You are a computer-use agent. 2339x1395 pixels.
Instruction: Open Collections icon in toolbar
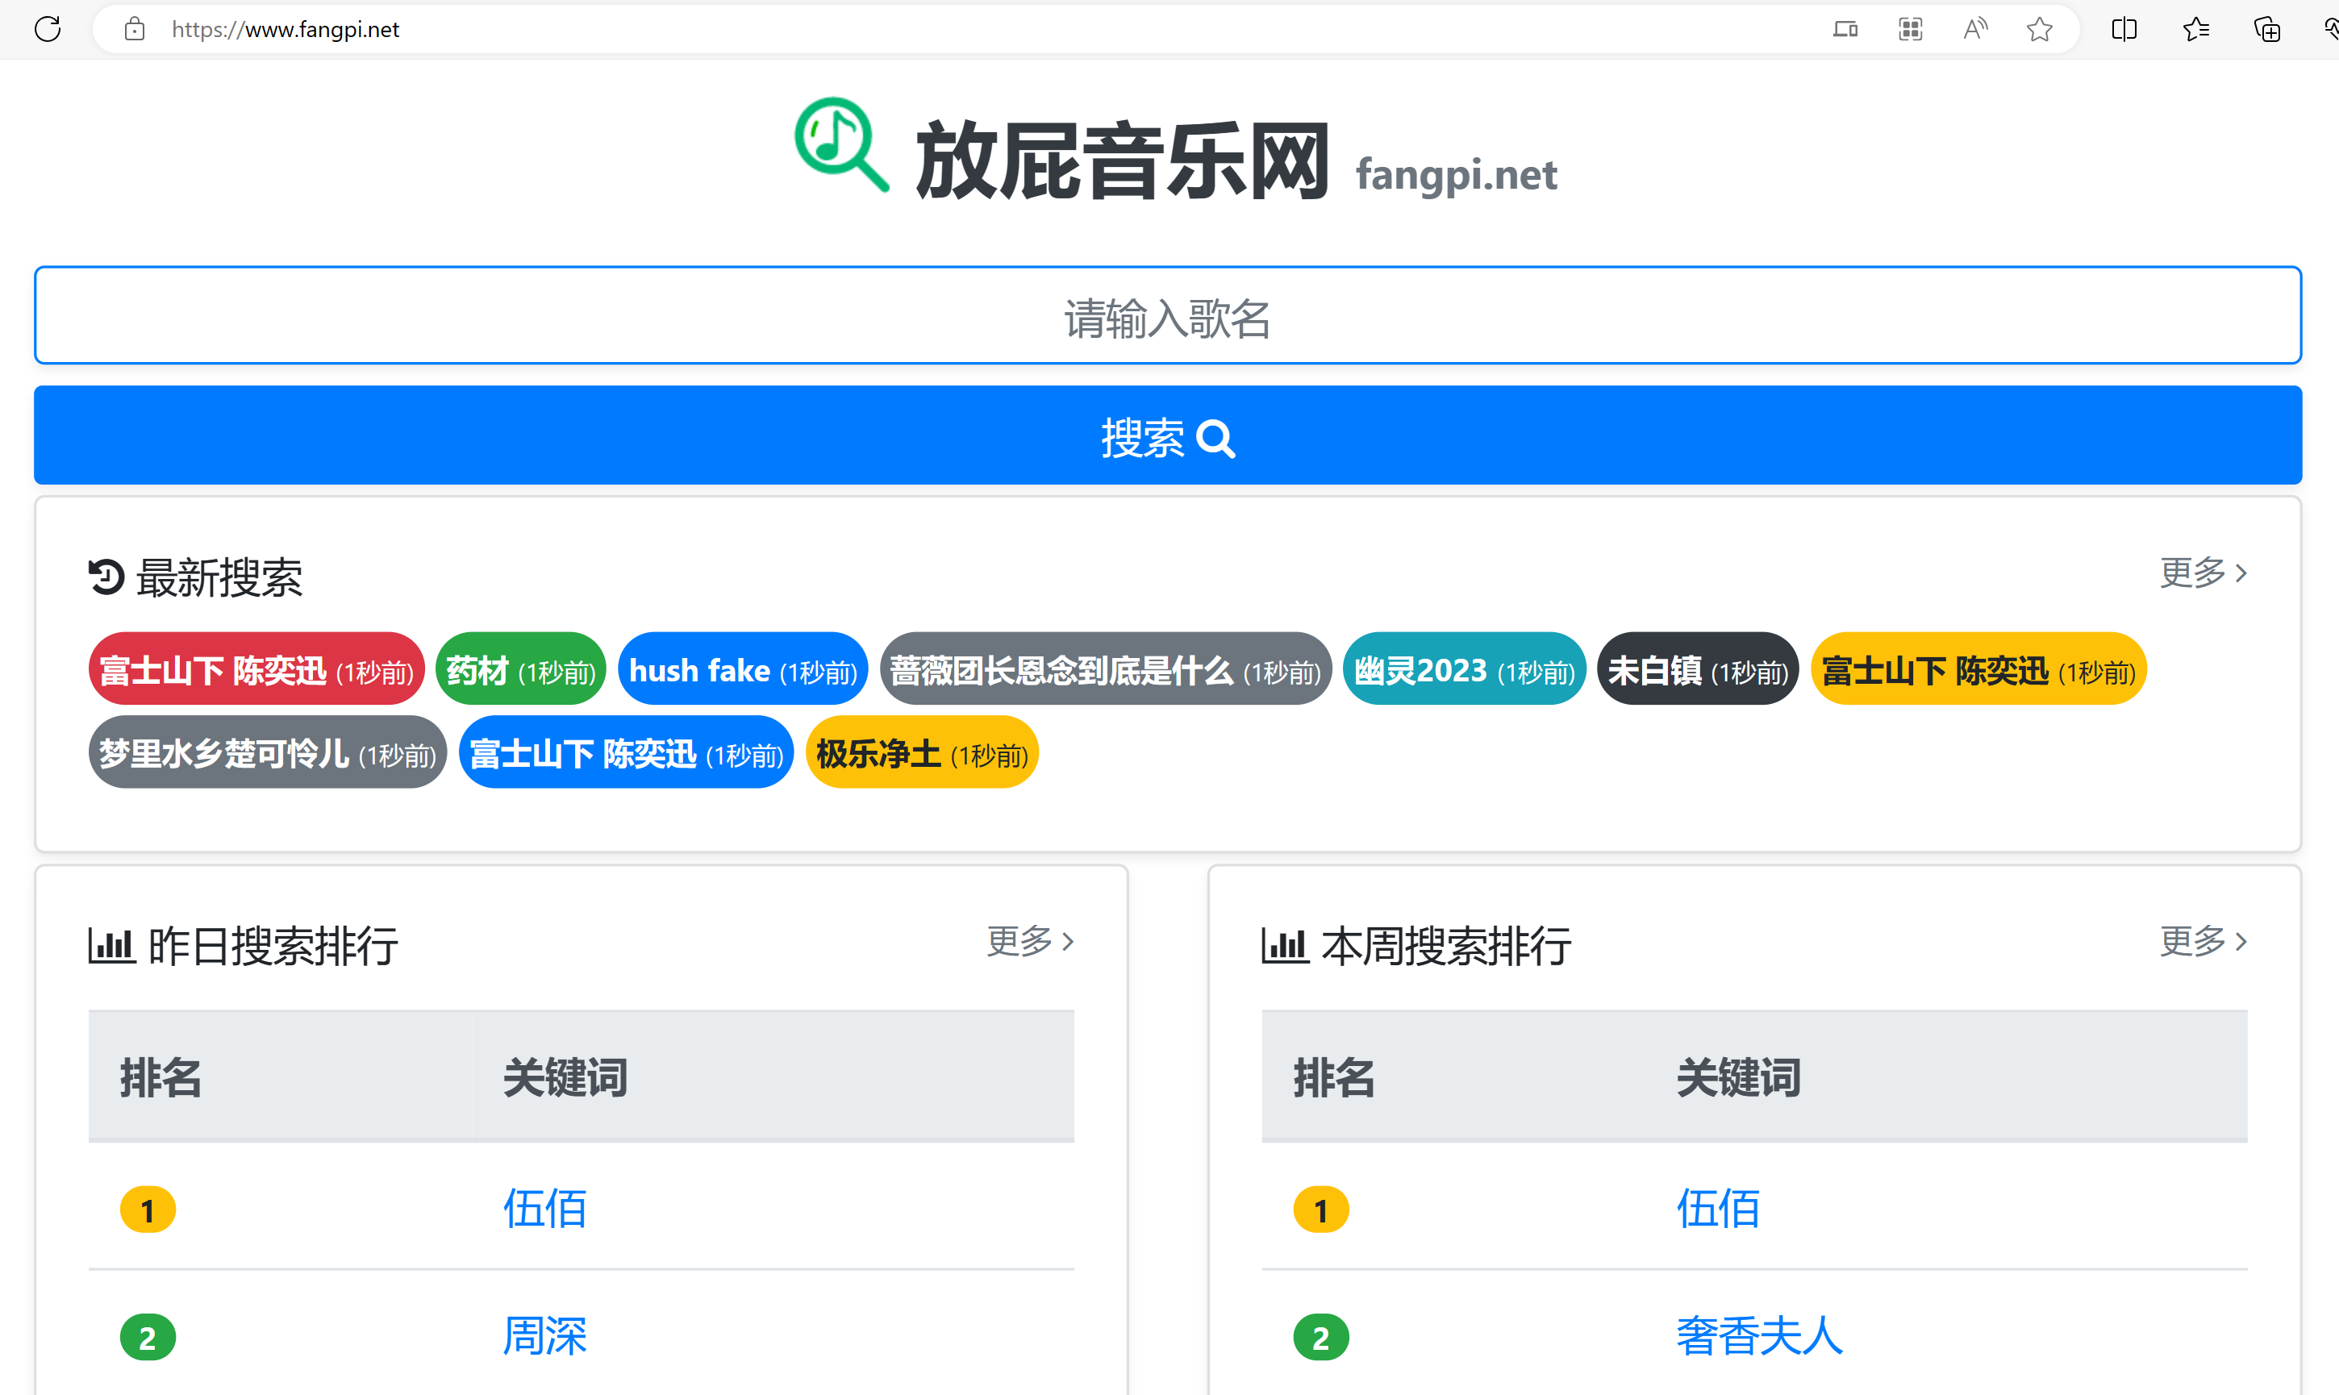tap(2266, 29)
